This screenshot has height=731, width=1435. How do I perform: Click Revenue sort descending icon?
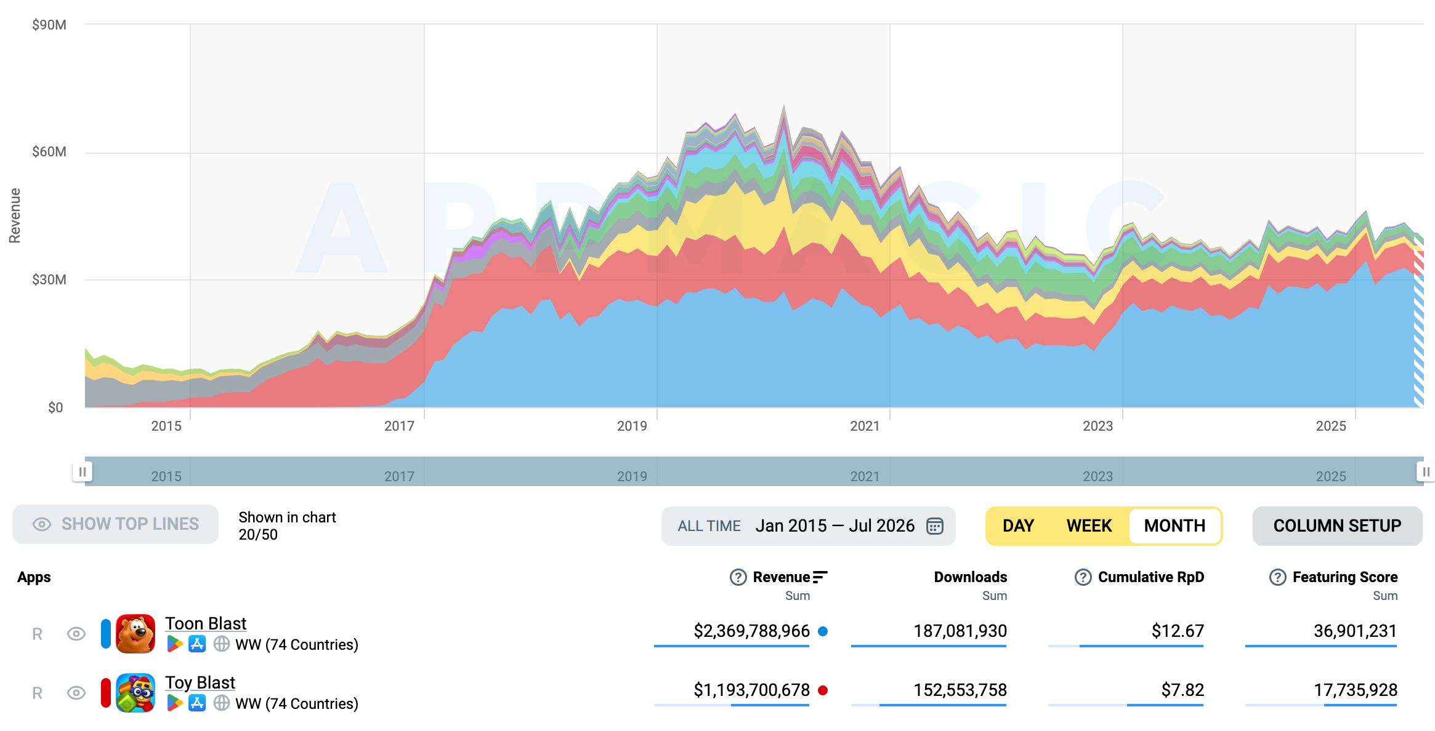pos(820,577)
